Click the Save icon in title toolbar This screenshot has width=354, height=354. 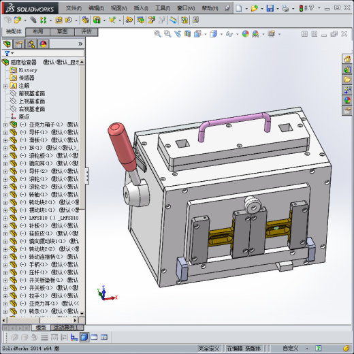point(270,9)
